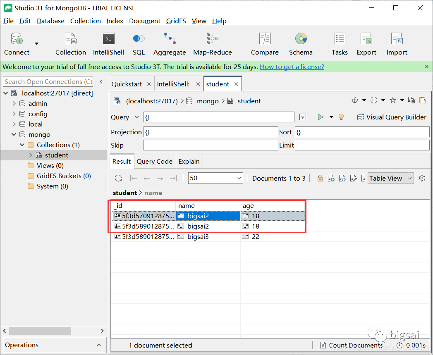Open the File menu
433x355 pixels.
(x=8, y=21)
